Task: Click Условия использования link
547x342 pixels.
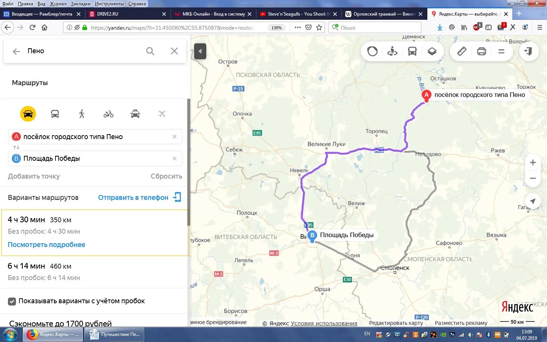Action: (x=324, y=323)
